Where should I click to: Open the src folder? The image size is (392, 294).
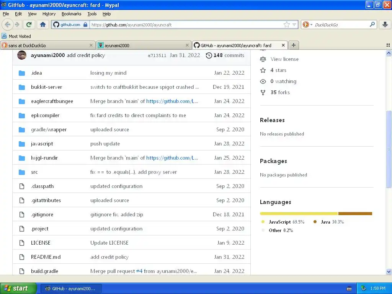34,172
